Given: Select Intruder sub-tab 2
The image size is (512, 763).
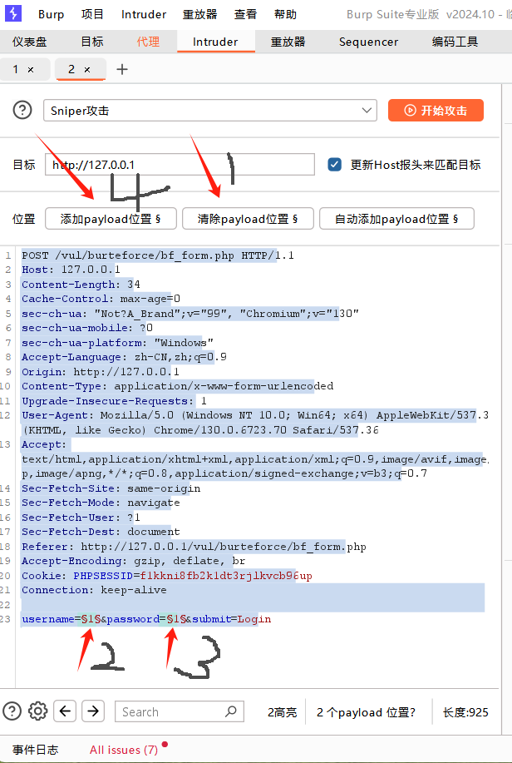Looking at the screenshot, I should pyautogui.click(x=71, y=70).
